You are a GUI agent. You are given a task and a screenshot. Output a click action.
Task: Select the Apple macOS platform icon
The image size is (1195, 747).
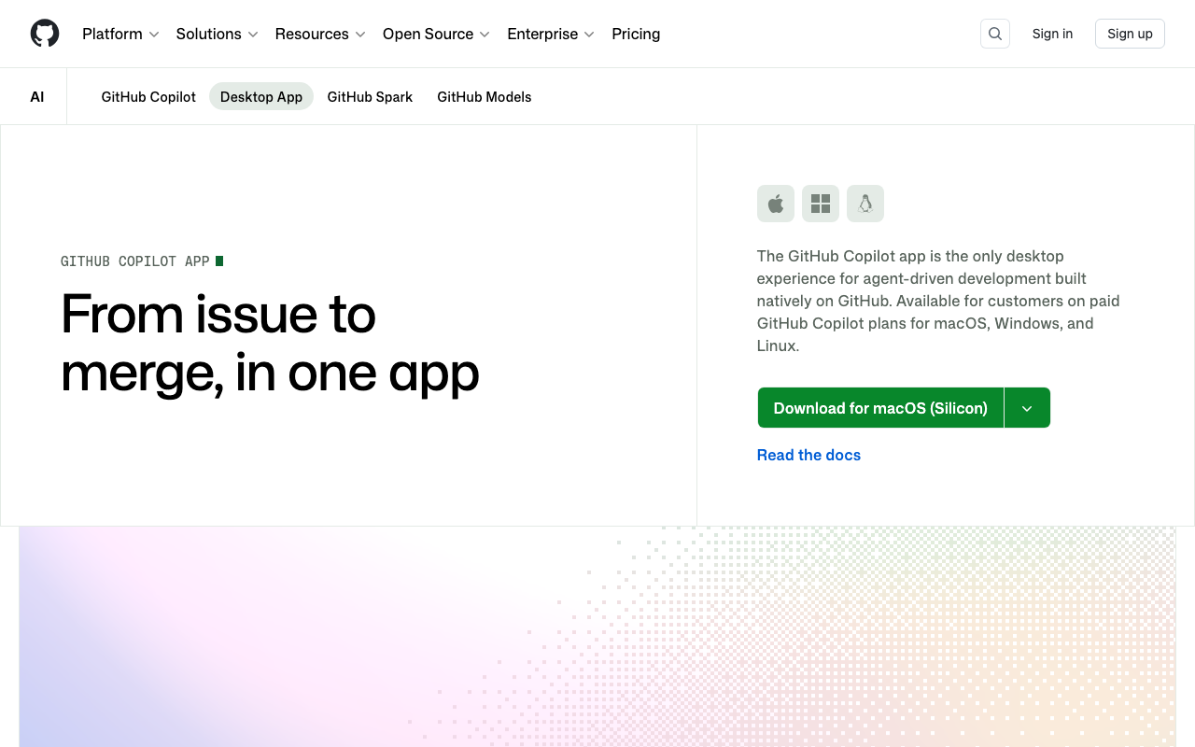(776, 204)
